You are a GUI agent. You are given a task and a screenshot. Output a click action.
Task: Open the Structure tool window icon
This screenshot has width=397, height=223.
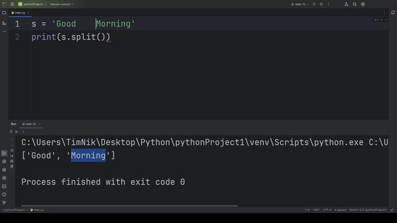[x=4, y=24]
